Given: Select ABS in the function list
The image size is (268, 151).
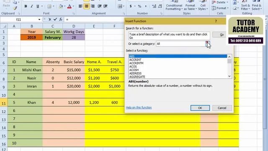Looking at the screenshot, I should 178,56.
